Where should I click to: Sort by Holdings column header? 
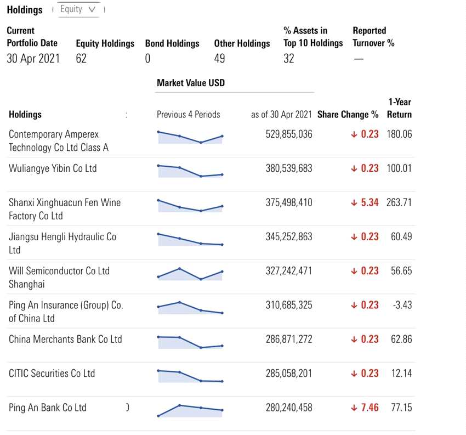(x=25, y=115)
